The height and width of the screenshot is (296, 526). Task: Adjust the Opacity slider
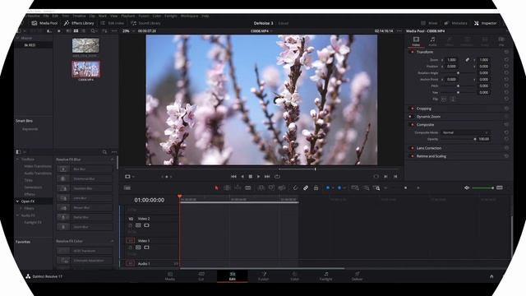(x=458, y=139)
